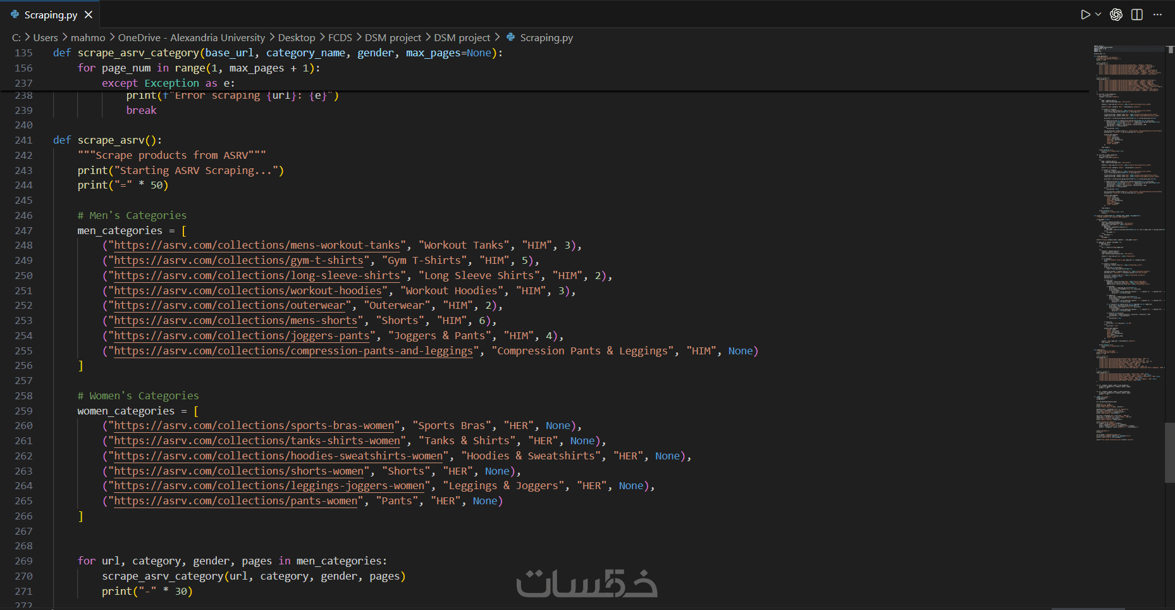The width and height of the screenshot is (1175, 610).
Task: Place cursor on def scrape_asrv() definition
Action: [108, 140]
